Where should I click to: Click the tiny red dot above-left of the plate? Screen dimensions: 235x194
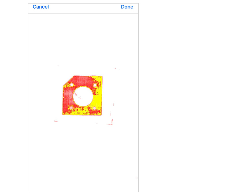(58, 65)
